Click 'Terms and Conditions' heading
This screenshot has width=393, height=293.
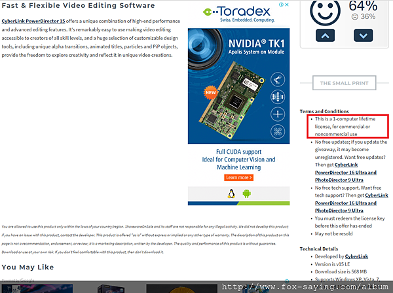(x=324, y=111)
